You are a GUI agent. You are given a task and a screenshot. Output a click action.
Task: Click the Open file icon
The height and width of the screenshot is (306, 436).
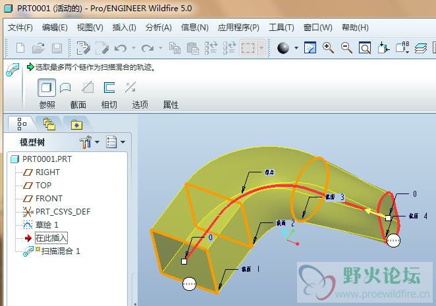click(38, 48)
